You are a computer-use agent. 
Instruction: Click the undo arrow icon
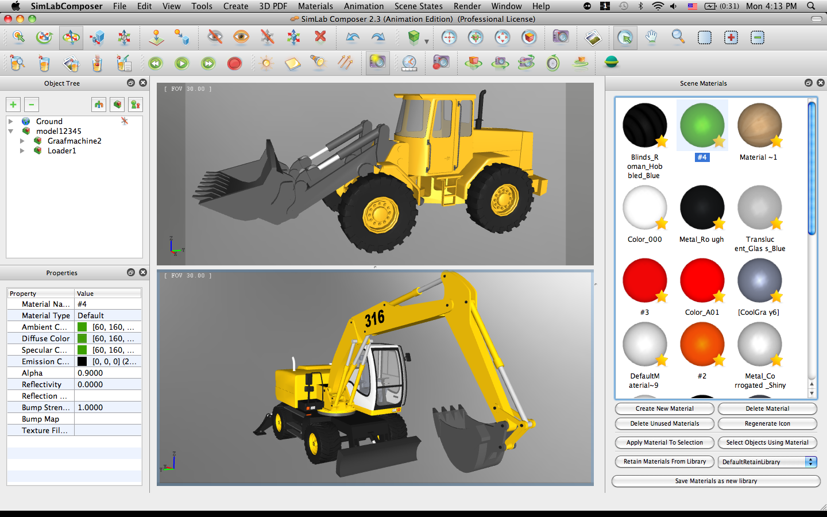(x=352, y=37)
